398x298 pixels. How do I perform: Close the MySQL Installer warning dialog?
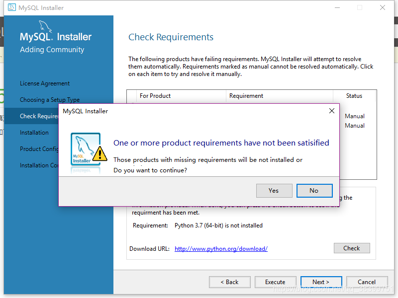pos(331,111)
